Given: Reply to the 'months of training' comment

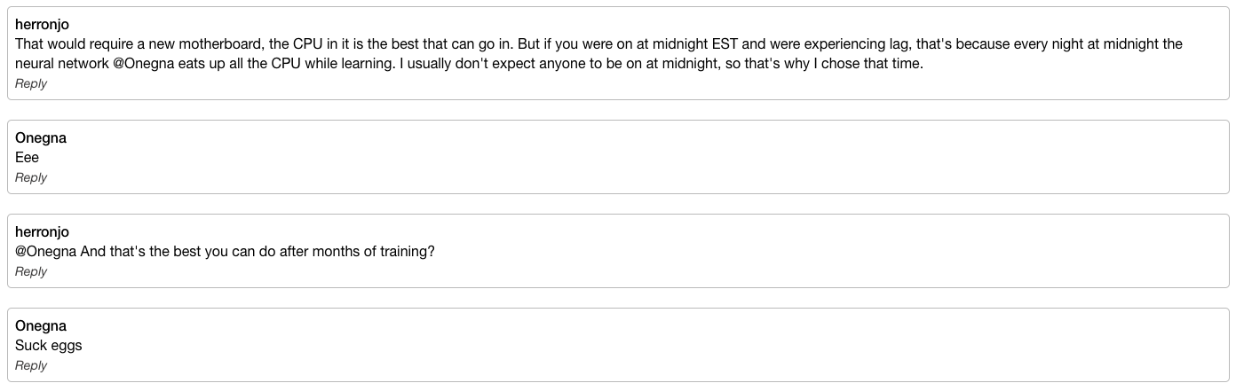Looking at the screenshot, I should tap(31, 271).
